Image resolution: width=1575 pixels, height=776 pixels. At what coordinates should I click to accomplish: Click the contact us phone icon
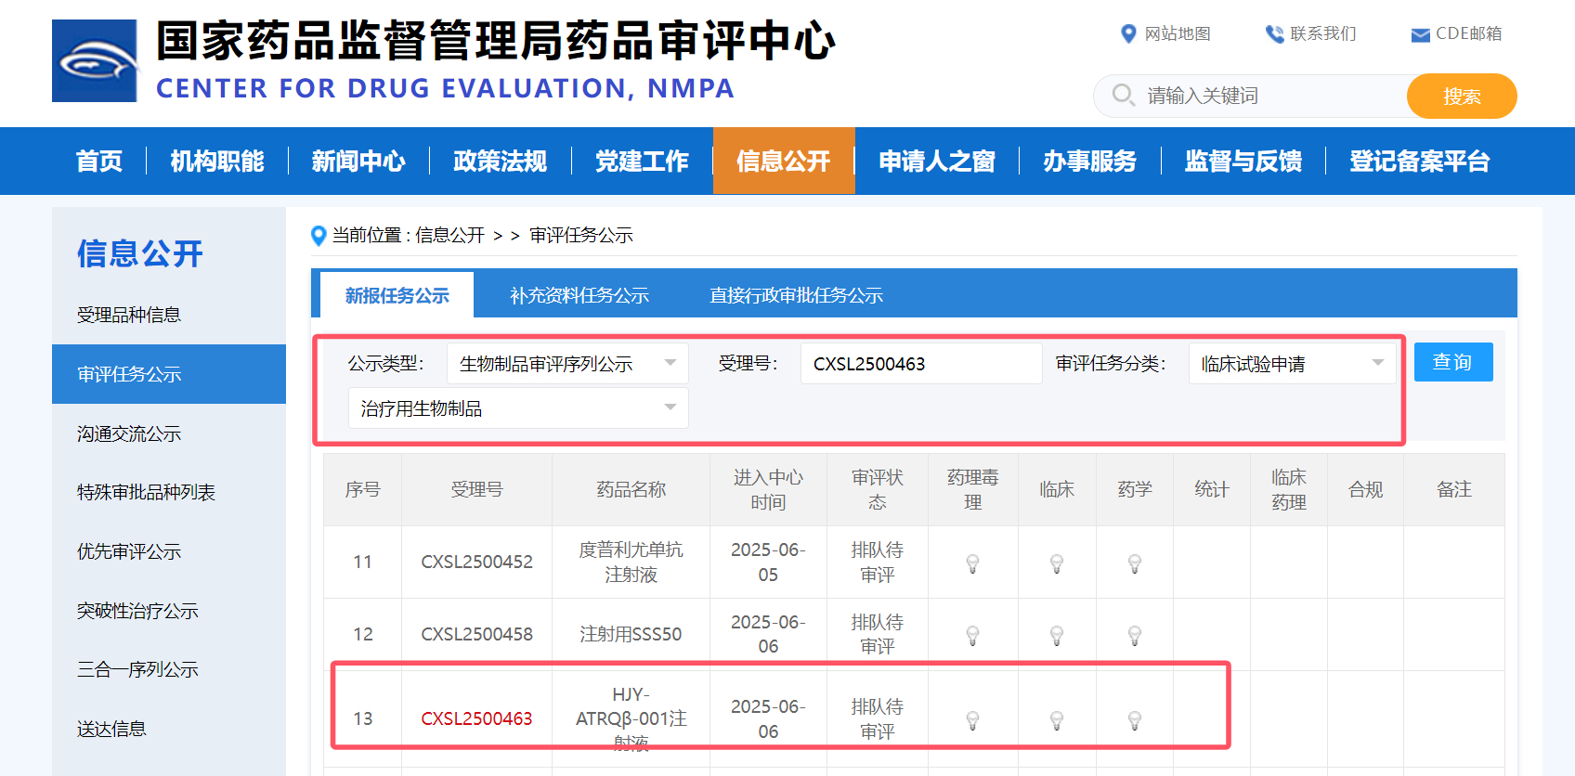click(x=1274, y=34)
